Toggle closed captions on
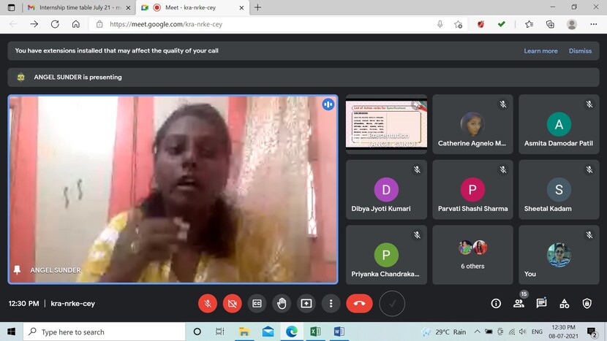This screenshot has height=341, width=607. pos(257,303)
